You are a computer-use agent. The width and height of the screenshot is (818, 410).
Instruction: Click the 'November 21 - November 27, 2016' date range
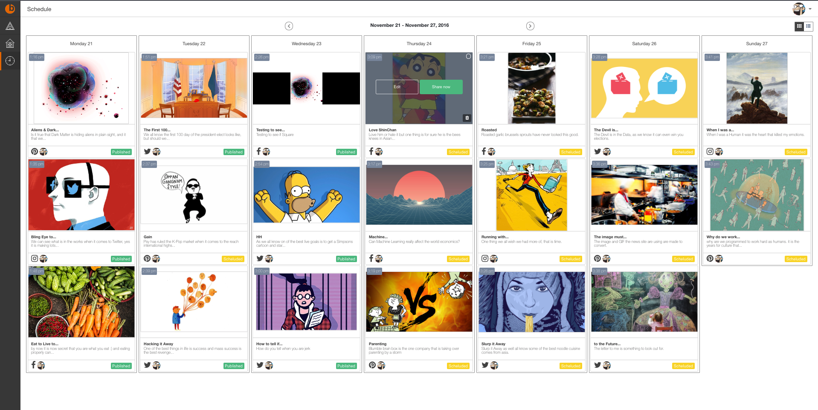pos(409,26)
